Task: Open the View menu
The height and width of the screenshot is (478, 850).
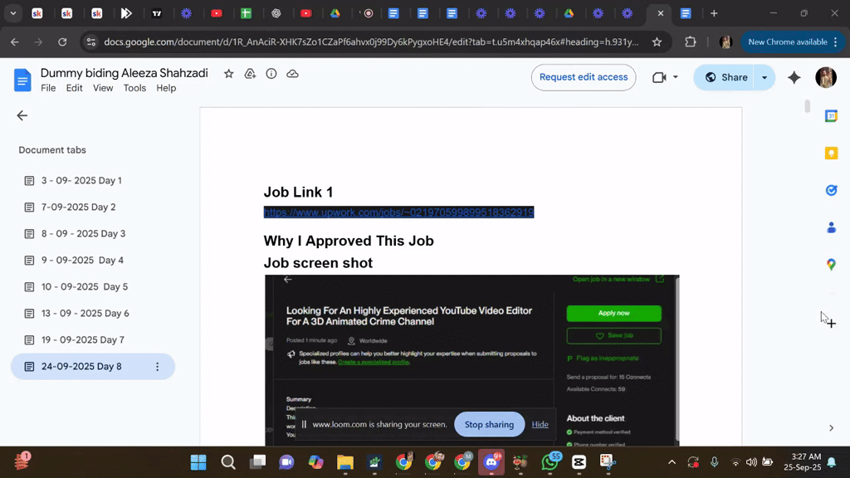Action: (103, 88)
